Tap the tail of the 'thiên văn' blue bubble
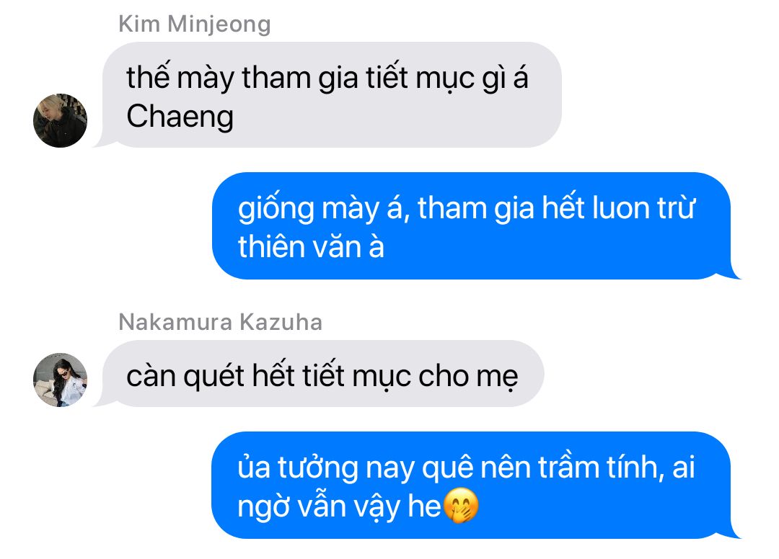This screenshot has width=779, height=559. (x=733, y=273)
